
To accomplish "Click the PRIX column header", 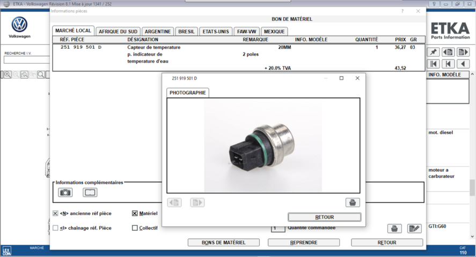I will pyautogui.click(x=400, y=40).
